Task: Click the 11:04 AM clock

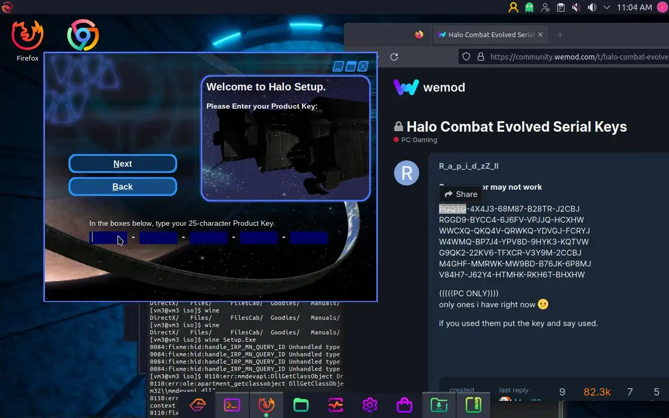Action: [635, 7]
